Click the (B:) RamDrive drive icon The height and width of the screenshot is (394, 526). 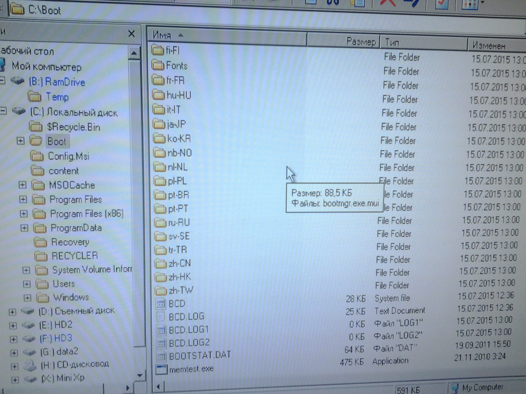pos(17,81)
